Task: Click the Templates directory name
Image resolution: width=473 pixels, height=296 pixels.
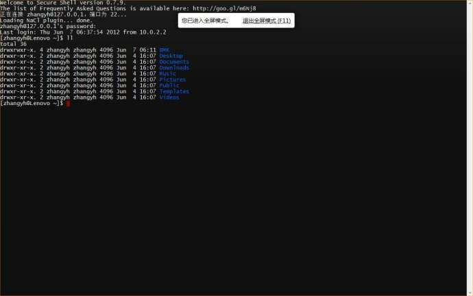Action: [174, 91]
